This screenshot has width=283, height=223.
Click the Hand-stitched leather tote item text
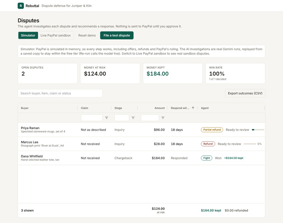click(x=40, y=160)
